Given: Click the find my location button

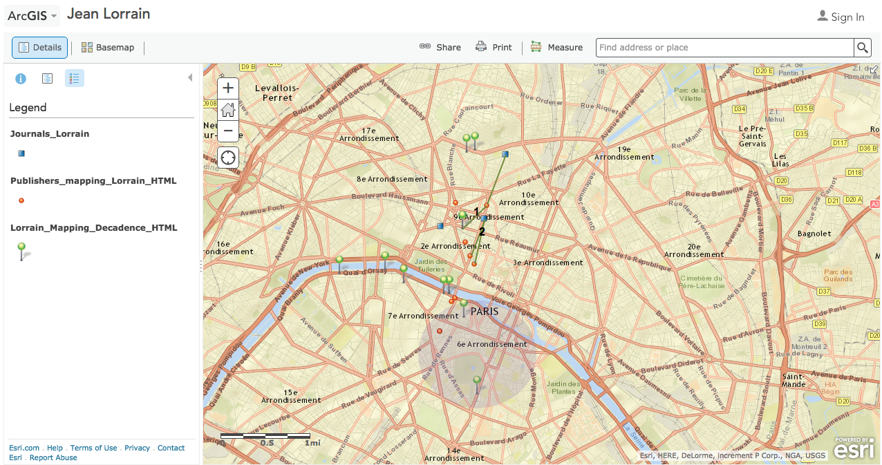Looking at the screenshot, I should (228, 158).
